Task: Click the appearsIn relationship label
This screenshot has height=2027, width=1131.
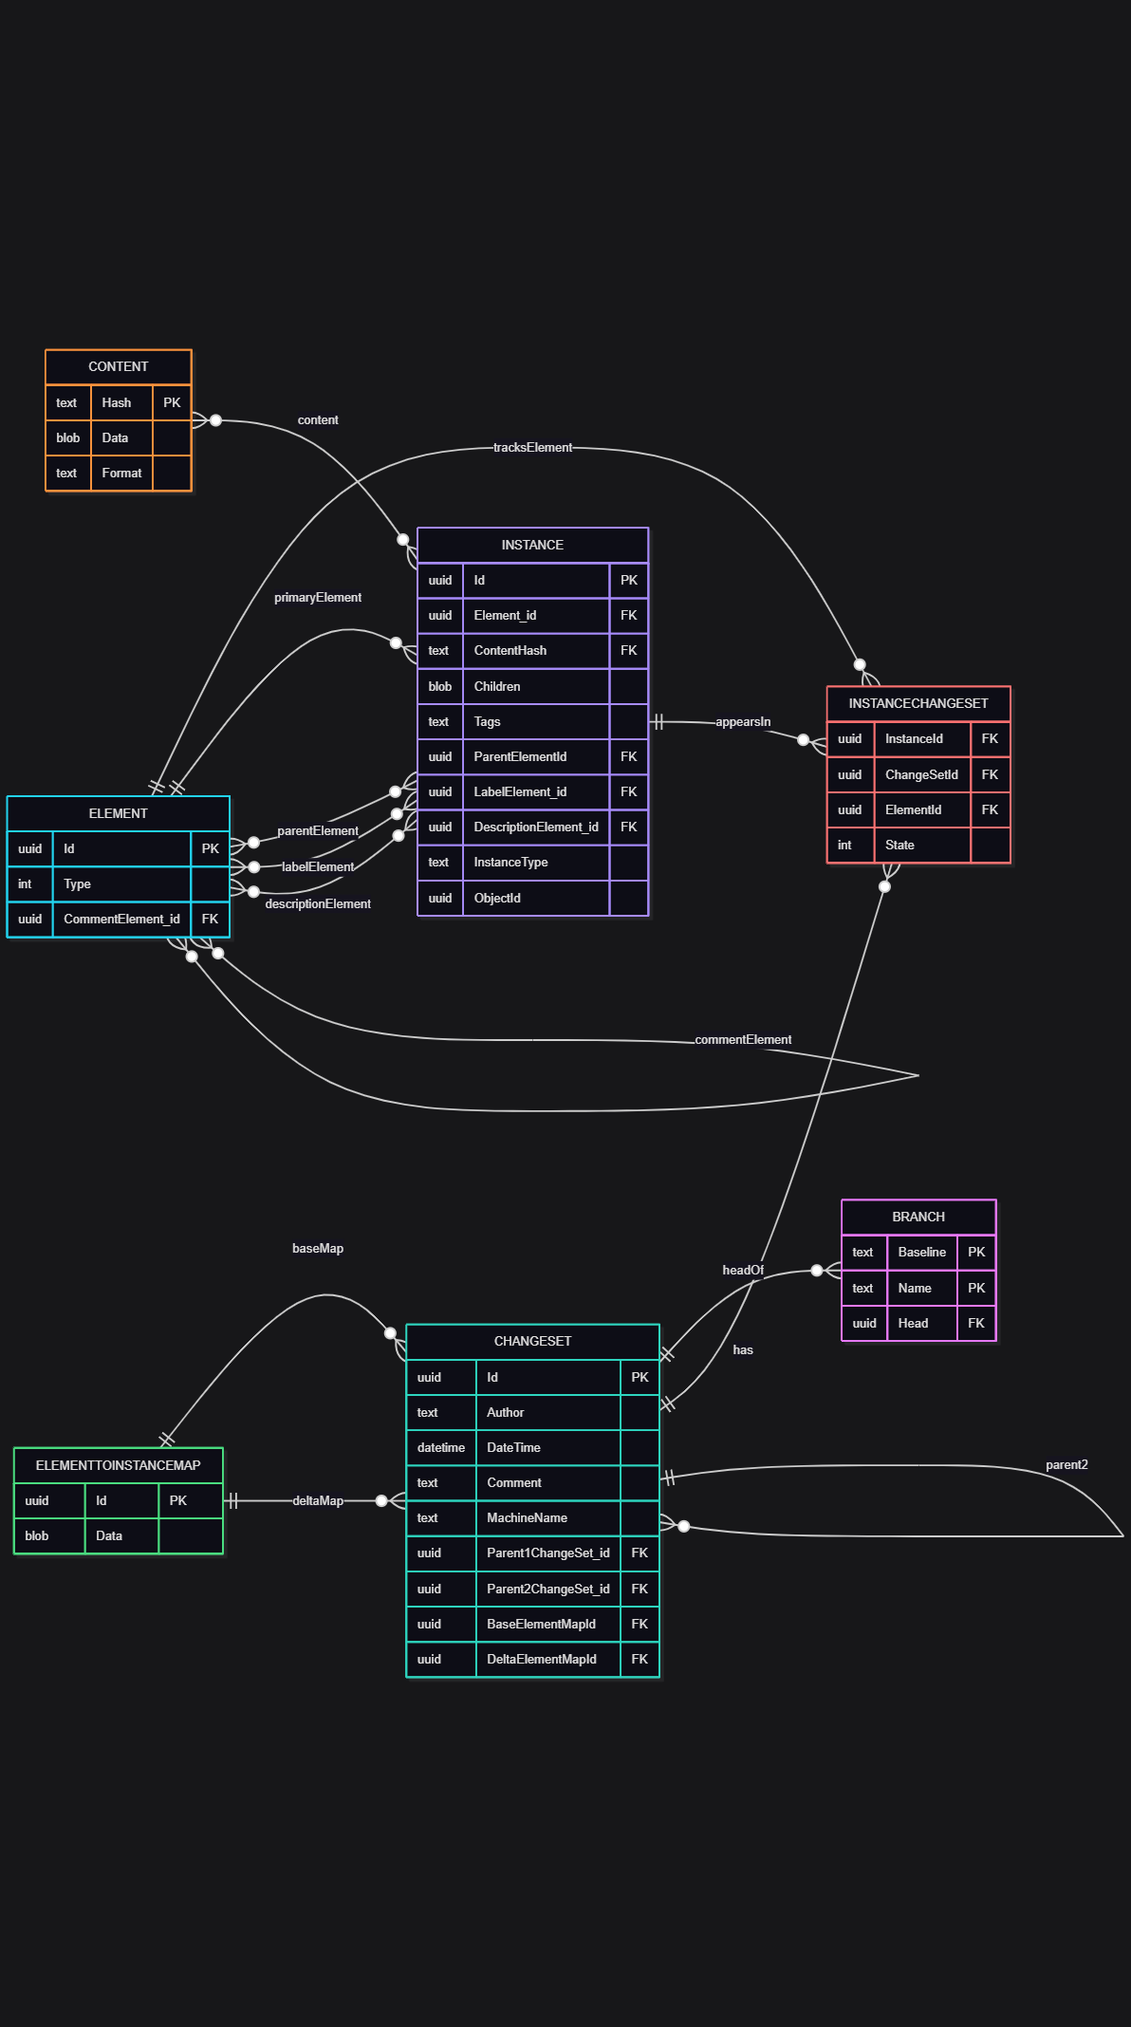Action: (742, 722)
